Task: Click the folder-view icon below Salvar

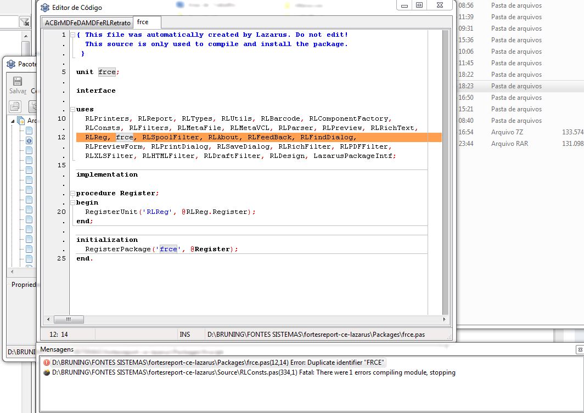Action: pos(15,107)
